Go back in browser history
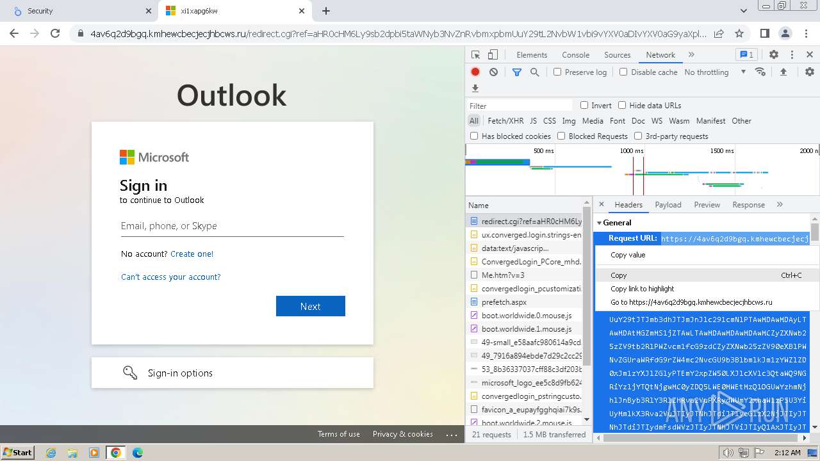 [x=14, y=33]
